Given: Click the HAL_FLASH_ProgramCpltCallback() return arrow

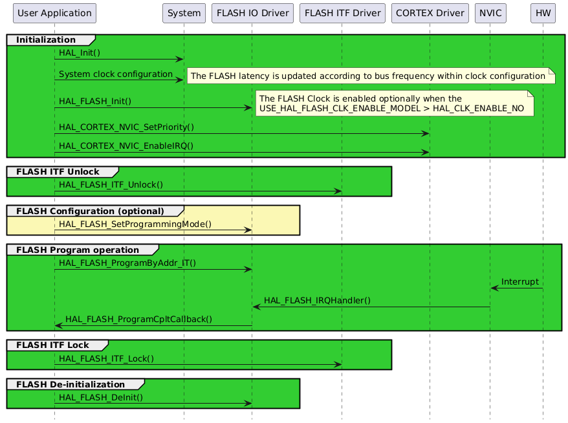Looking at the screenshot, I should click(138, 319).
